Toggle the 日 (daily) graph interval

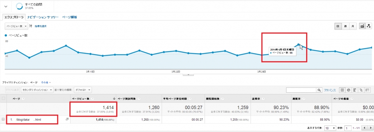point(338,26)
